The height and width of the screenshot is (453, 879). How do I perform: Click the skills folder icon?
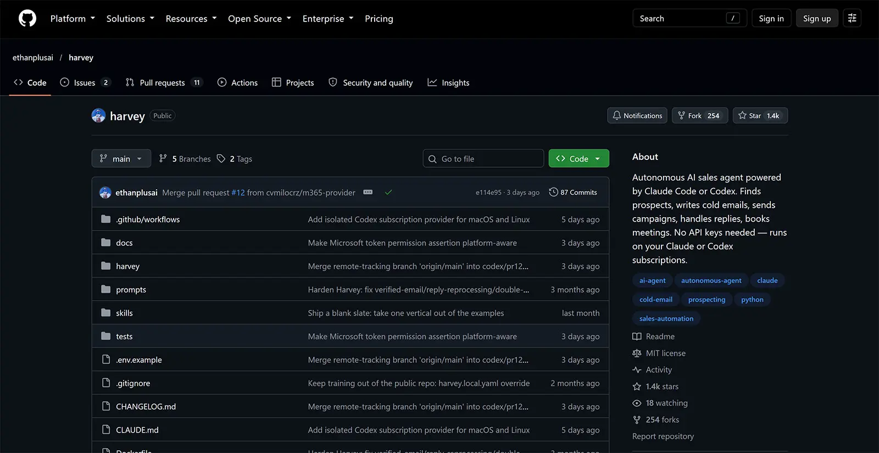(106, 313)
